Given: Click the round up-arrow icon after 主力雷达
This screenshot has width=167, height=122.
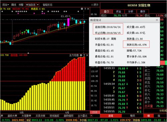Looking at the screenshot, I should tap(91, 116).
